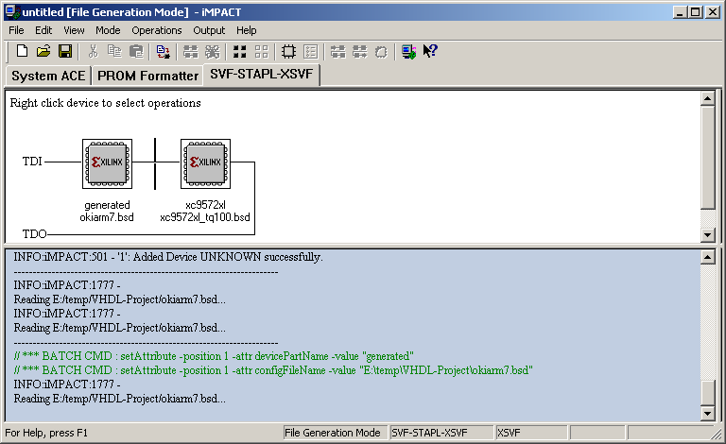The image size is (726, 444).
Task: Click the chain view scroll up arrow
Action: [x=707, y=98]
